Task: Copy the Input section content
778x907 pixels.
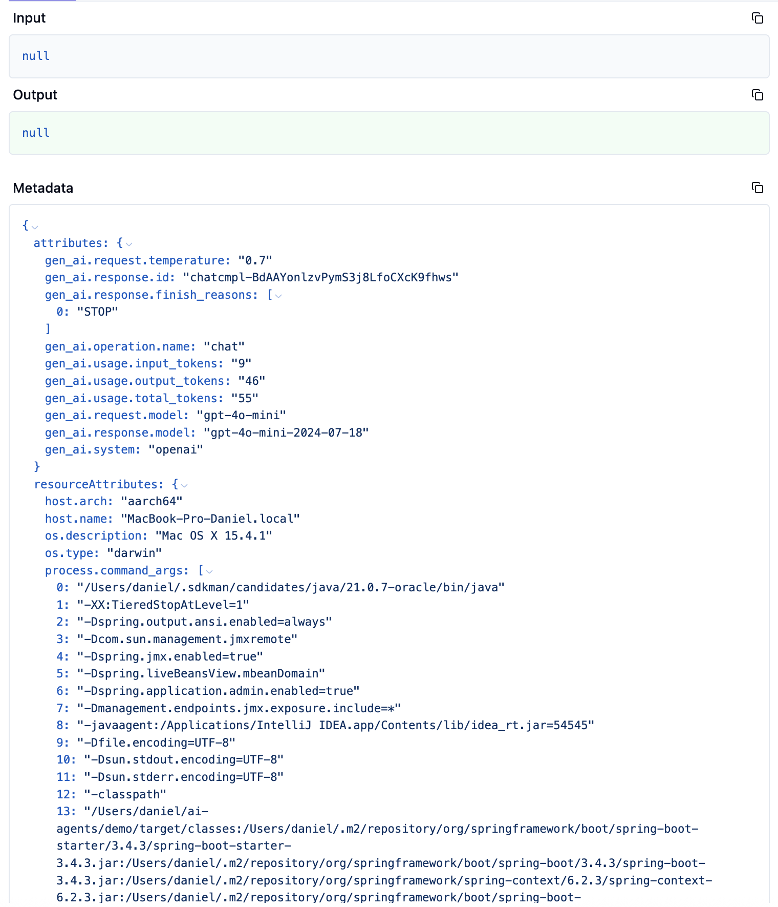Action: [758, 18]
